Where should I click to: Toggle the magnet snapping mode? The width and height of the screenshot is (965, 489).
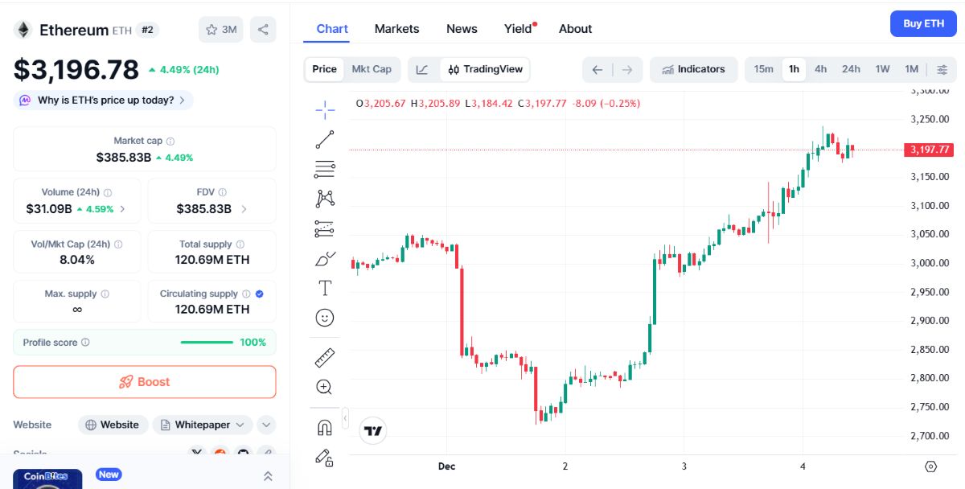[x=325, y=428]
